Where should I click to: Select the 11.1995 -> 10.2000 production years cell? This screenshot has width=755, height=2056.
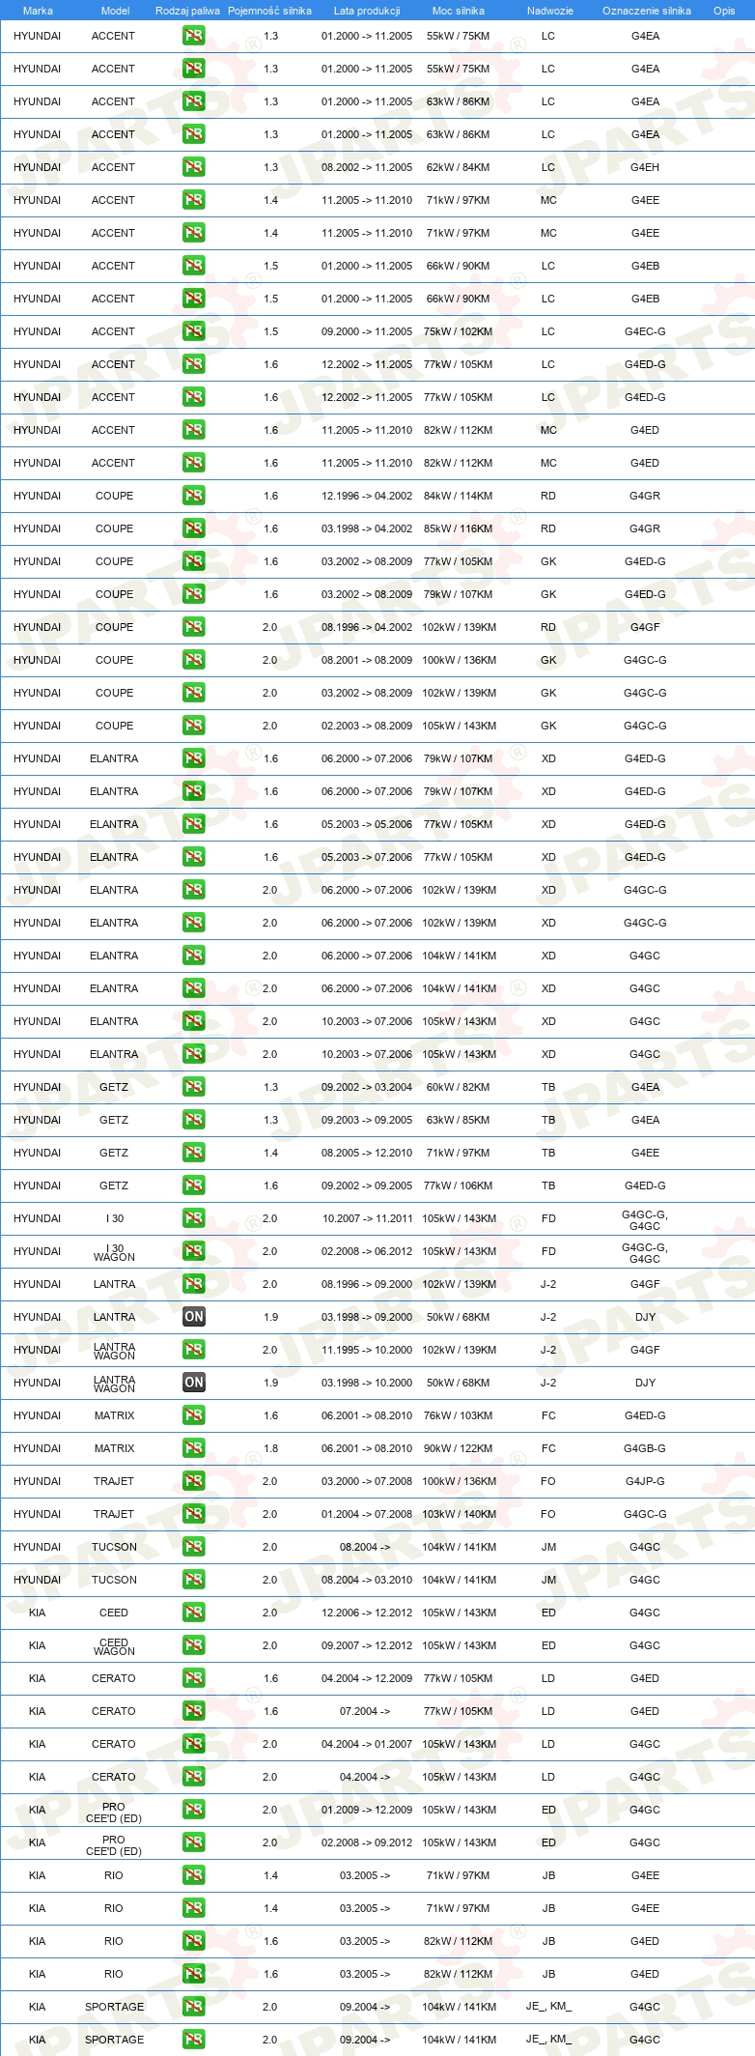[x=367, y=1350]
